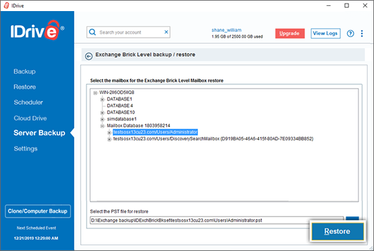The image size is (374, 251).
Task: Select the simdatabase1 label in the tree
Action: pos(122,119)
